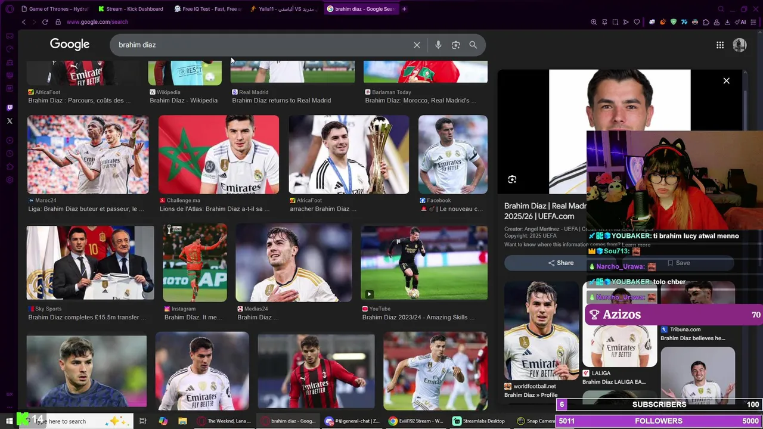Open the green shield adblock extension

tap(674, 22)
